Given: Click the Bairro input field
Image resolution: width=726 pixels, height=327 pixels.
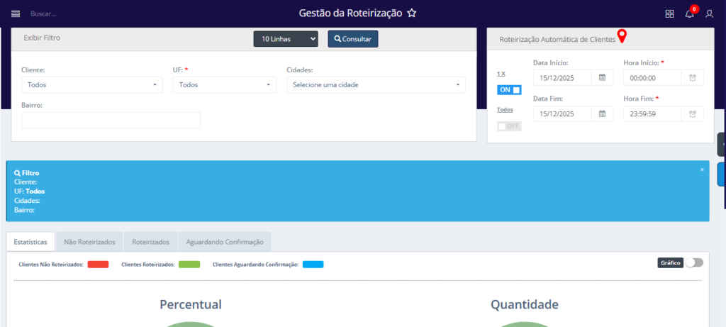Looking at the screenshot, I should [x=111, y=121].
